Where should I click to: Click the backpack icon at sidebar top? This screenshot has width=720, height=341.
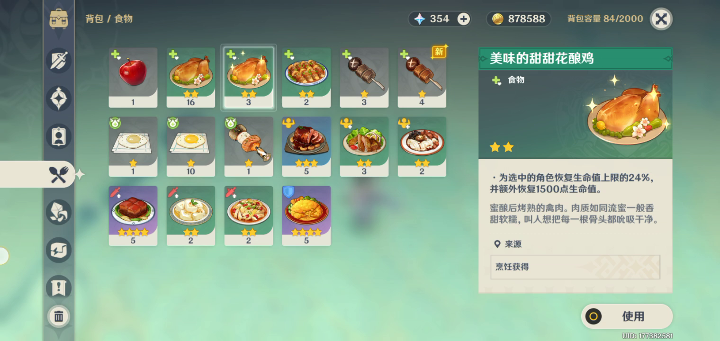pyautogui.click(x=59, y=19)
